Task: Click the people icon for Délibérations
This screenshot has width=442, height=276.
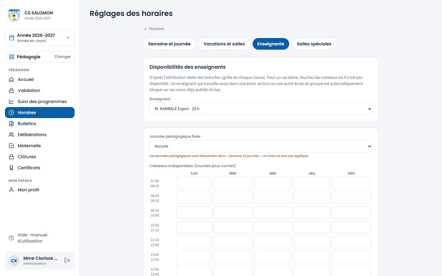Action: (11, 135)
